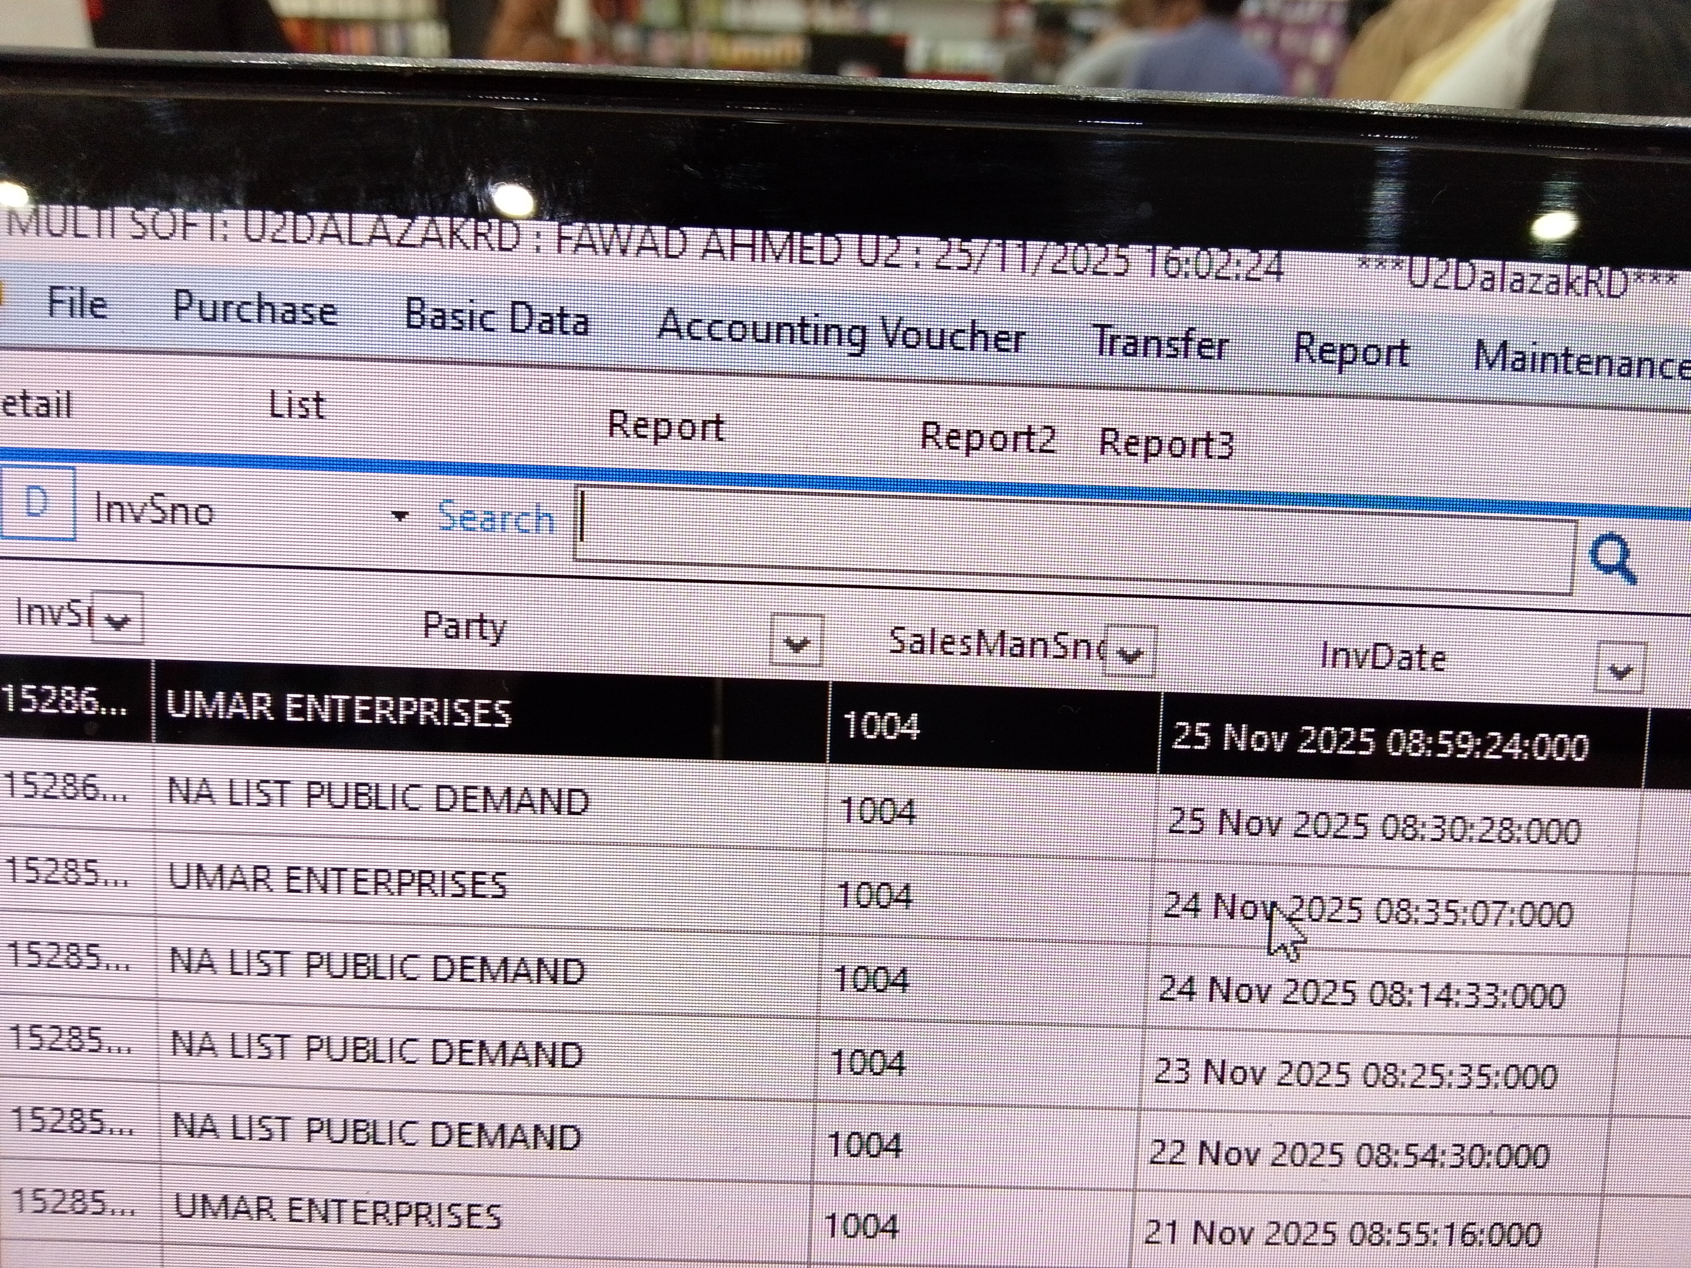The image size is (1691, 1268).
Task: Select invoice row dated 24 Nov 08:14:33
Action: 1361,992
